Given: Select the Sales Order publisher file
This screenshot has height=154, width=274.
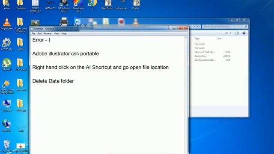Looking at the screenshot, I should click(x=107, y=5).
